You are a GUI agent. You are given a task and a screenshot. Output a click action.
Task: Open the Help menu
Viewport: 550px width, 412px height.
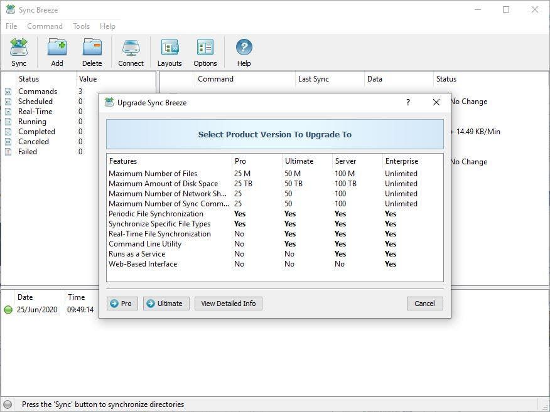pyautogui.click(x=107, y=26)
